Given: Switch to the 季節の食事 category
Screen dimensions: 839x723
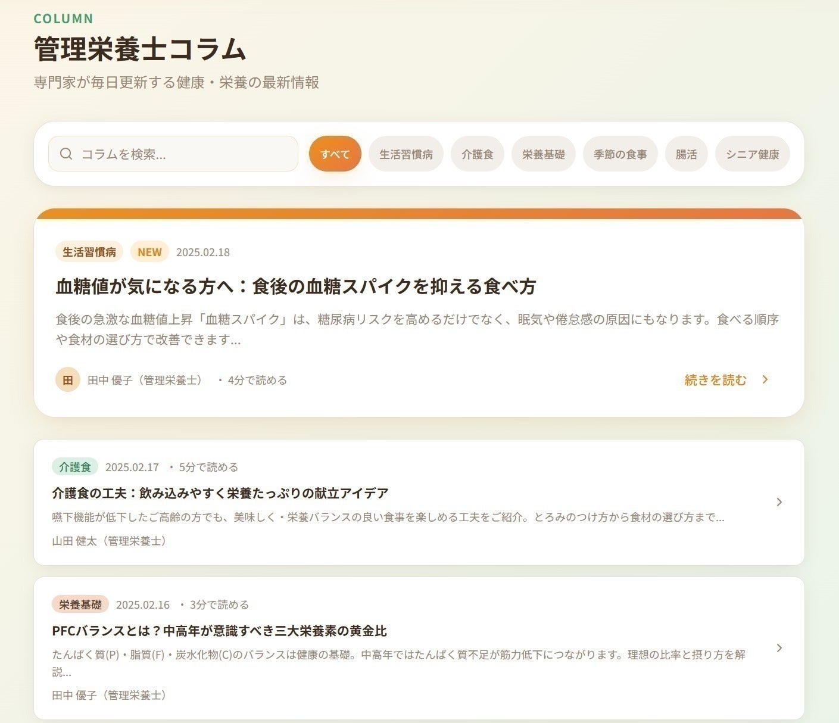Looking at the screenshot, I should pyautogui.click(x=620, y=154).
